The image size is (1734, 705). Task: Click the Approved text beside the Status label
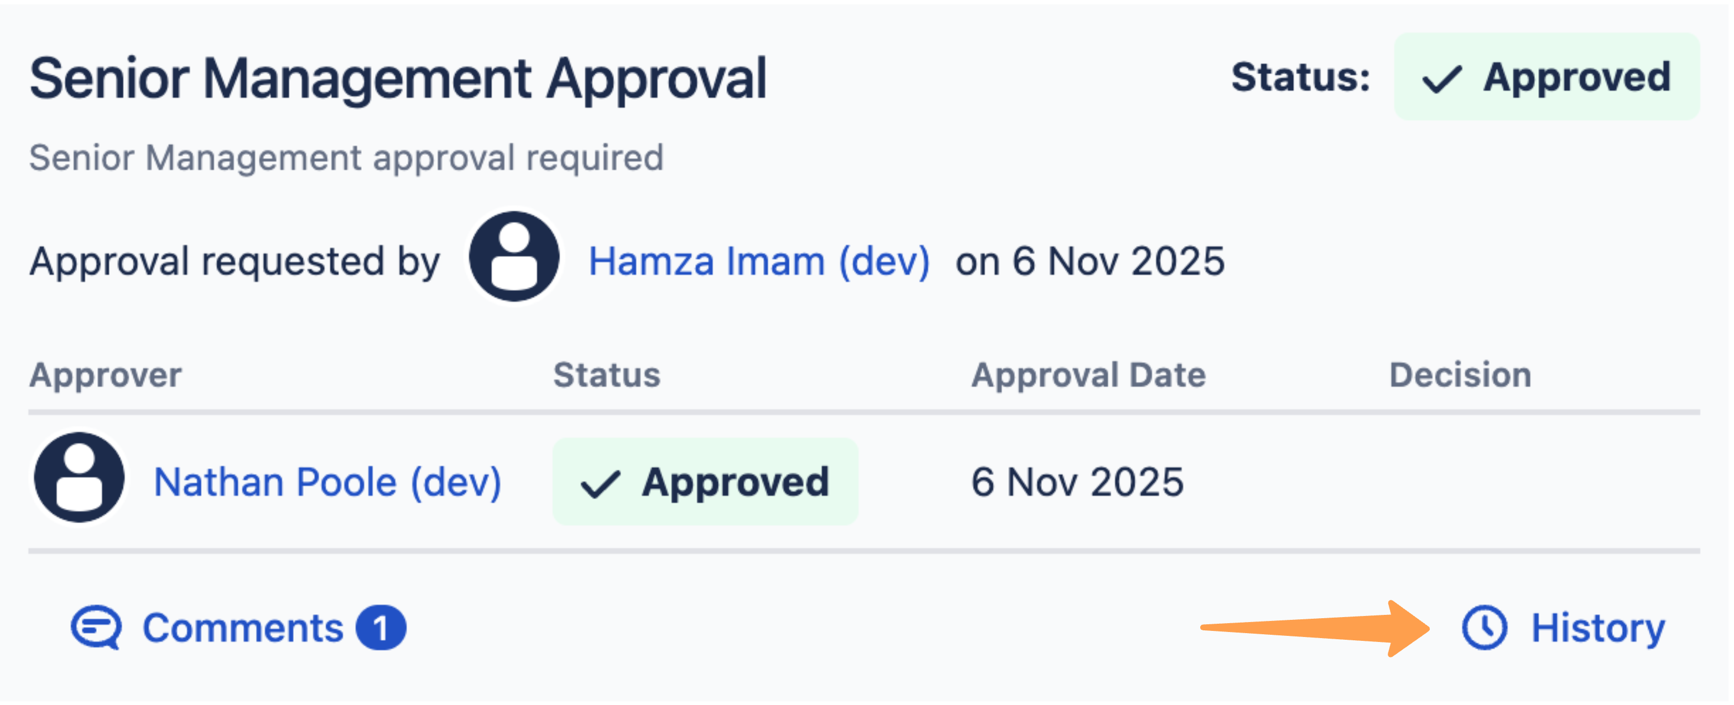click(1576, 77)
